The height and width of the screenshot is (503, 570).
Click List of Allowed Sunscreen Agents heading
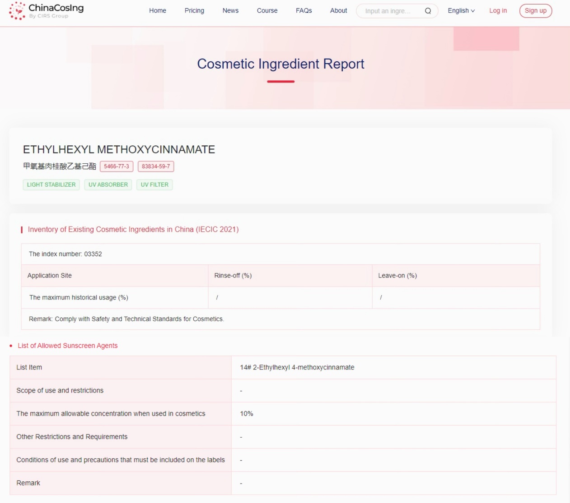[x=68, y=346]
